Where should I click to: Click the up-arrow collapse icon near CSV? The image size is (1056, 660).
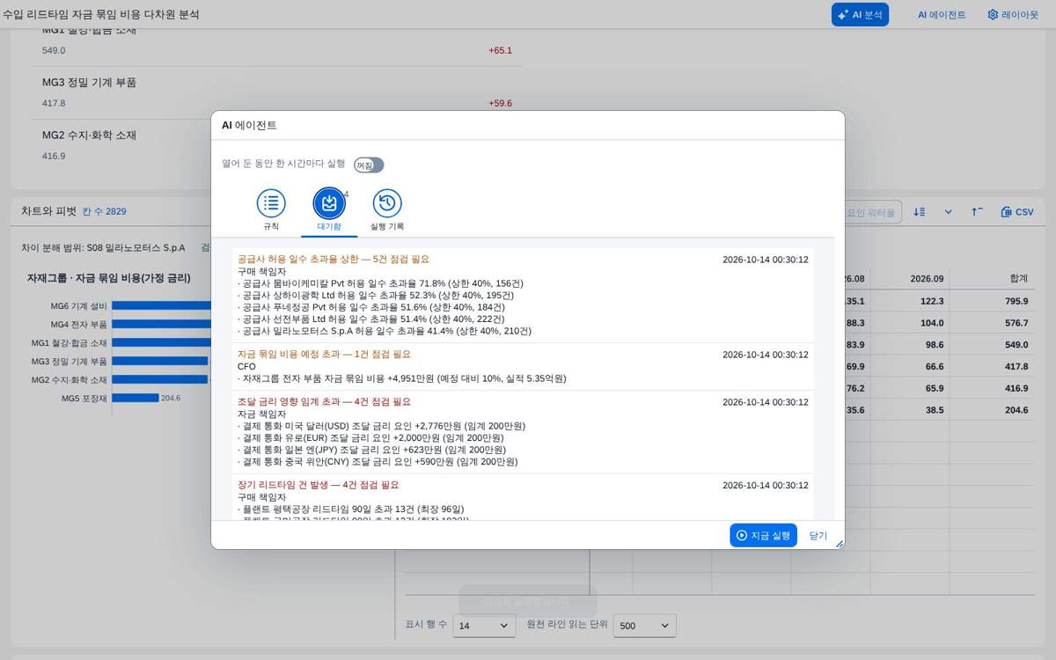click(977, 212)
